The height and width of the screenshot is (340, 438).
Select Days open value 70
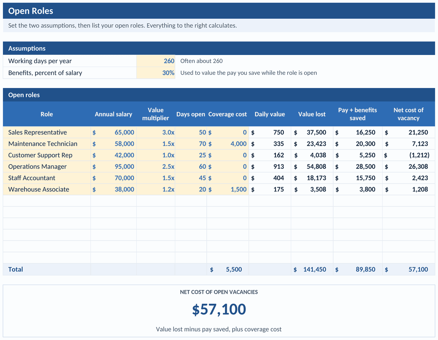(x=191, y=144)
